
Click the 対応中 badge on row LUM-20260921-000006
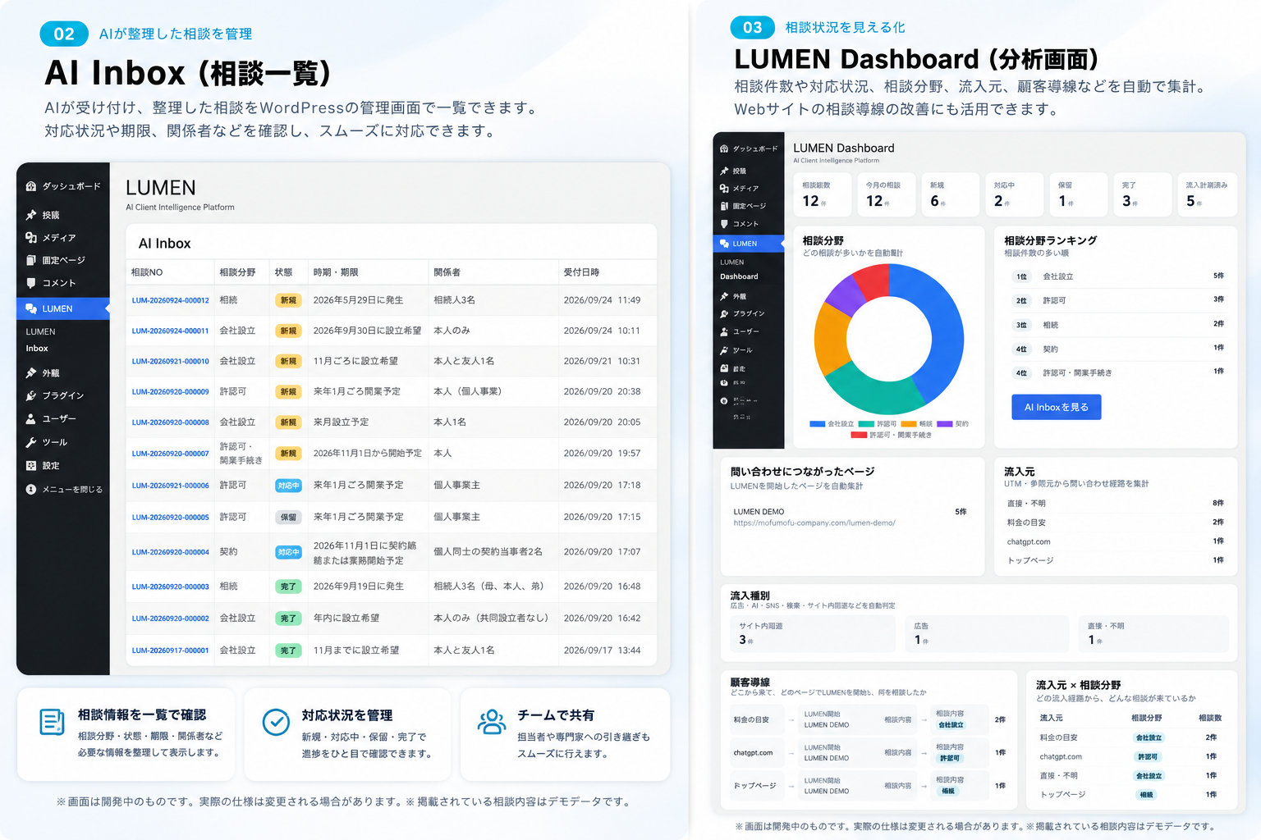288,486
